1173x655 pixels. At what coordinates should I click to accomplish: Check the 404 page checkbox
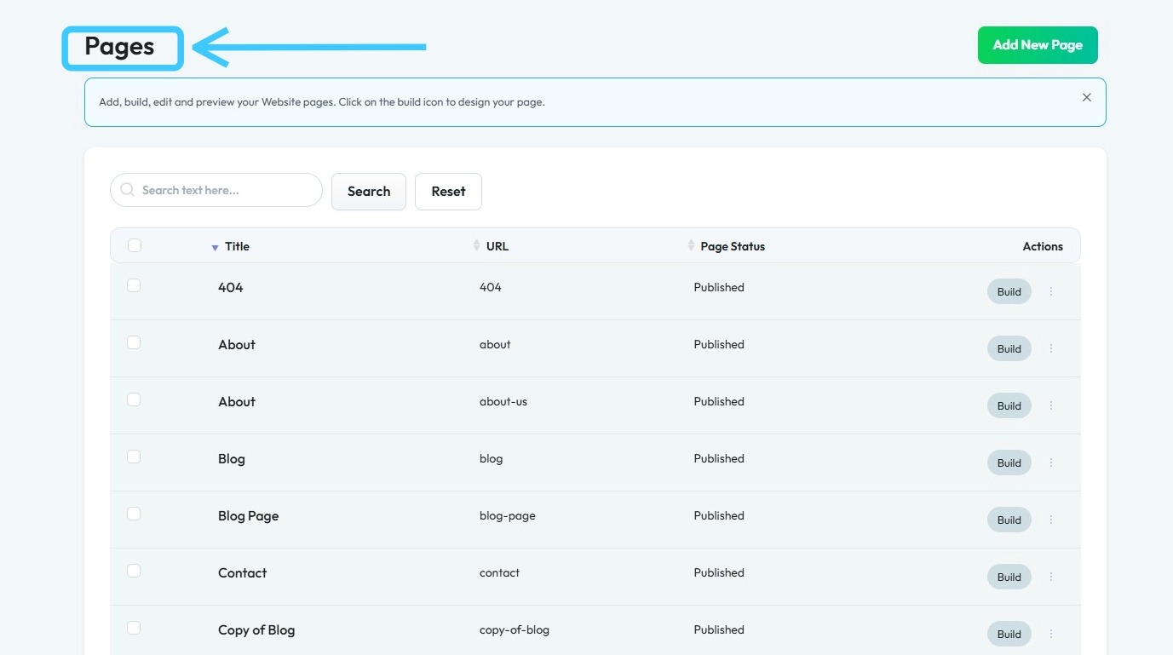pyautogui.click(x=134, y=285)
